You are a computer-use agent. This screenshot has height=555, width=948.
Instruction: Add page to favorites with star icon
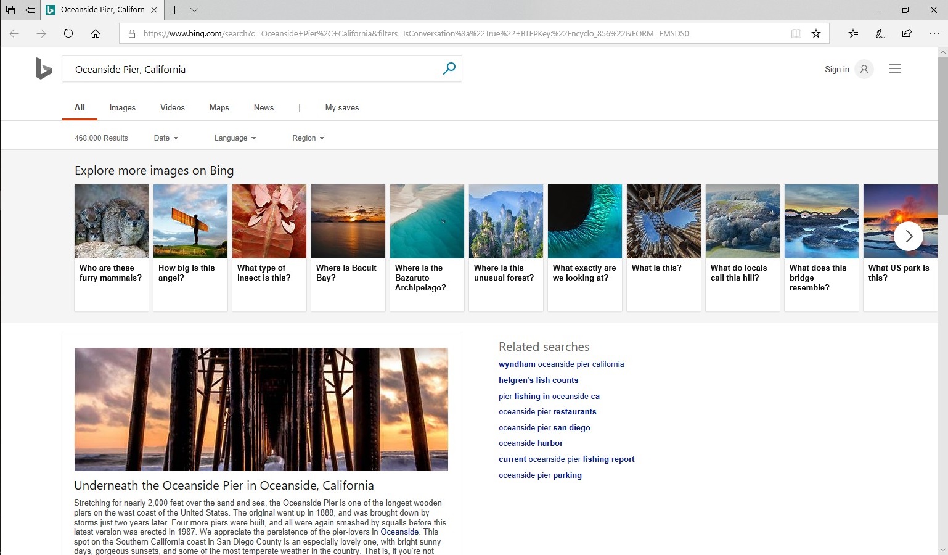tap(816, 33)
